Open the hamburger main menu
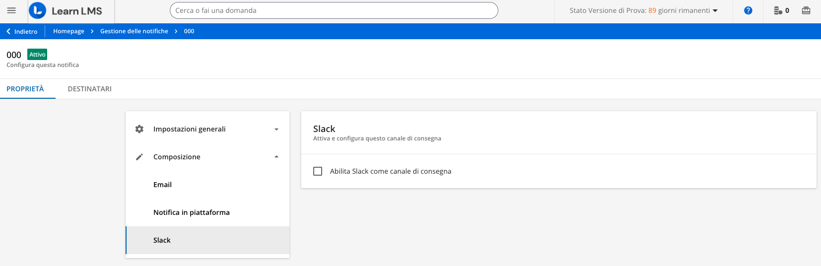The height and width of the screenshot is (266, 821). point(11,10)
